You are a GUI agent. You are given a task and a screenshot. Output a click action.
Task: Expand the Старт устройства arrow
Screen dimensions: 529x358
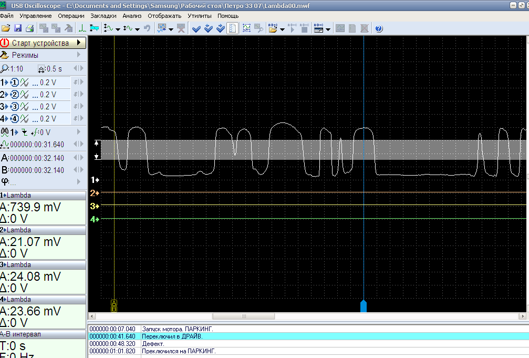pyautogui.click(x=79, y=43)
